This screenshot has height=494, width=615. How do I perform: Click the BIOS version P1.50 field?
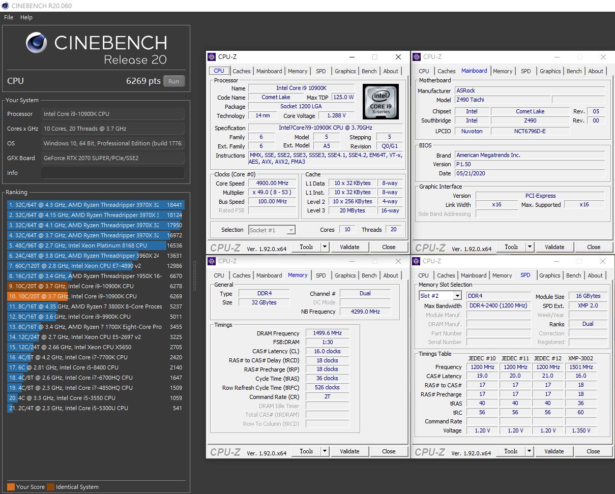point(530,164)
